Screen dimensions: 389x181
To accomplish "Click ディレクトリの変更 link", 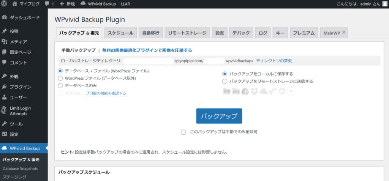I will 274,60.
